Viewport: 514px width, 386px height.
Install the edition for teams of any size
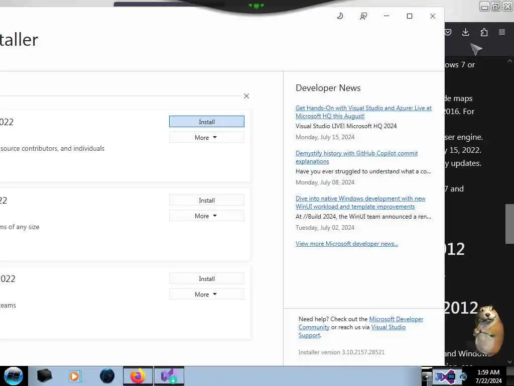point(206,200)
